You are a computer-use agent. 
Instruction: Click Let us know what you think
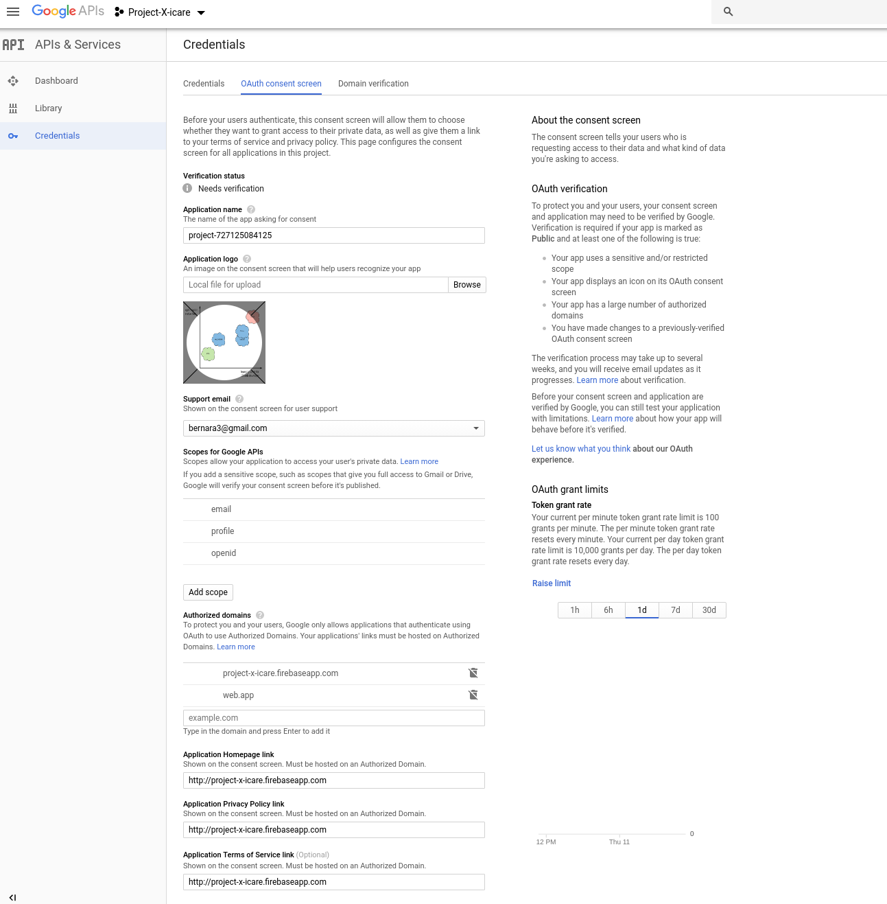(581, 449)
